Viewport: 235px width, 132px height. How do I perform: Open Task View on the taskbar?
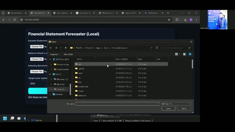point(12,118)
